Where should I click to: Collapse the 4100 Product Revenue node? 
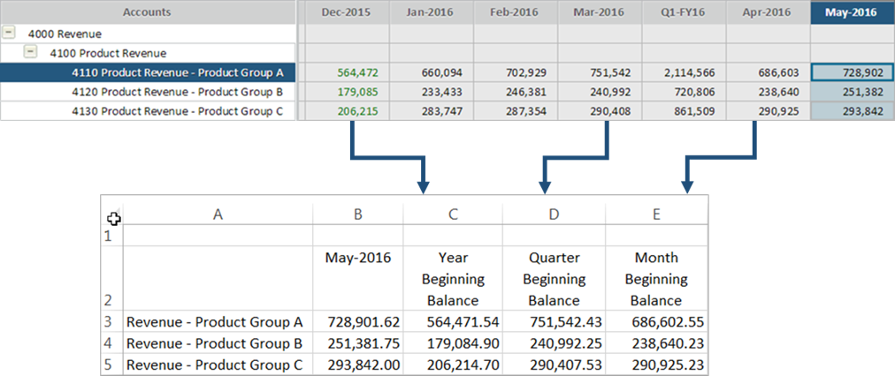pyautogui.click(x=32, y=52)
